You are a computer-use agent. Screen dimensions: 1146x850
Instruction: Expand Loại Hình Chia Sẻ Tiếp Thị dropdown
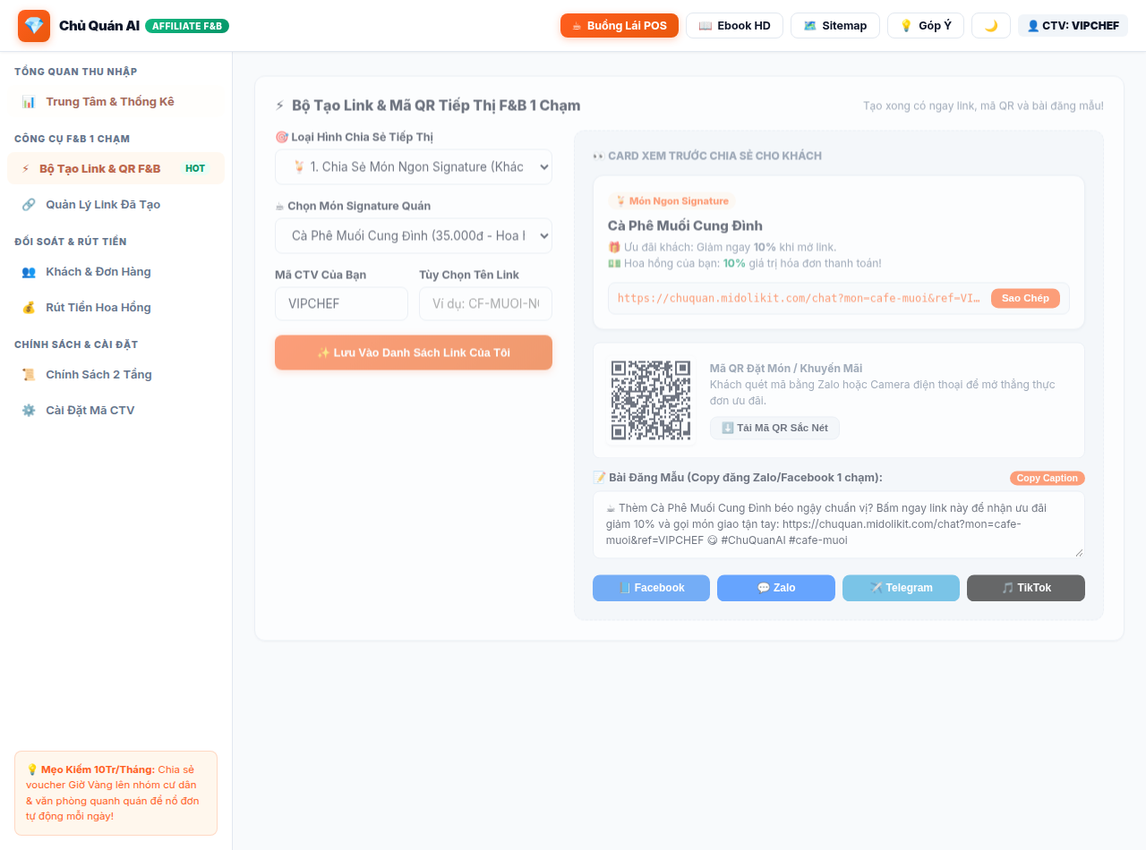[414, 167]
